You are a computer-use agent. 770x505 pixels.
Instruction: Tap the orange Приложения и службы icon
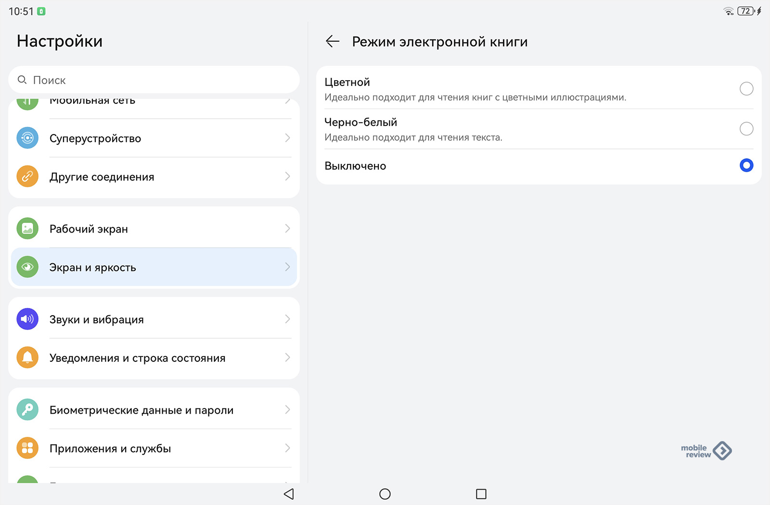tap(27, 448)
